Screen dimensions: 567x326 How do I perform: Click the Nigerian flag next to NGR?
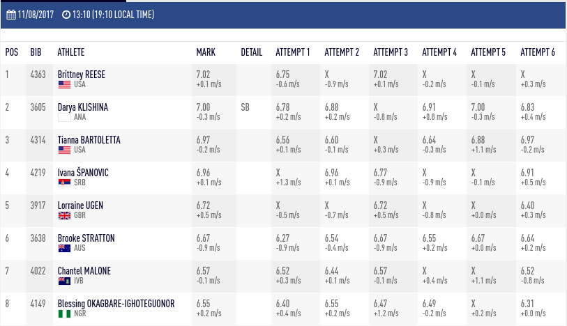(64, 314)
